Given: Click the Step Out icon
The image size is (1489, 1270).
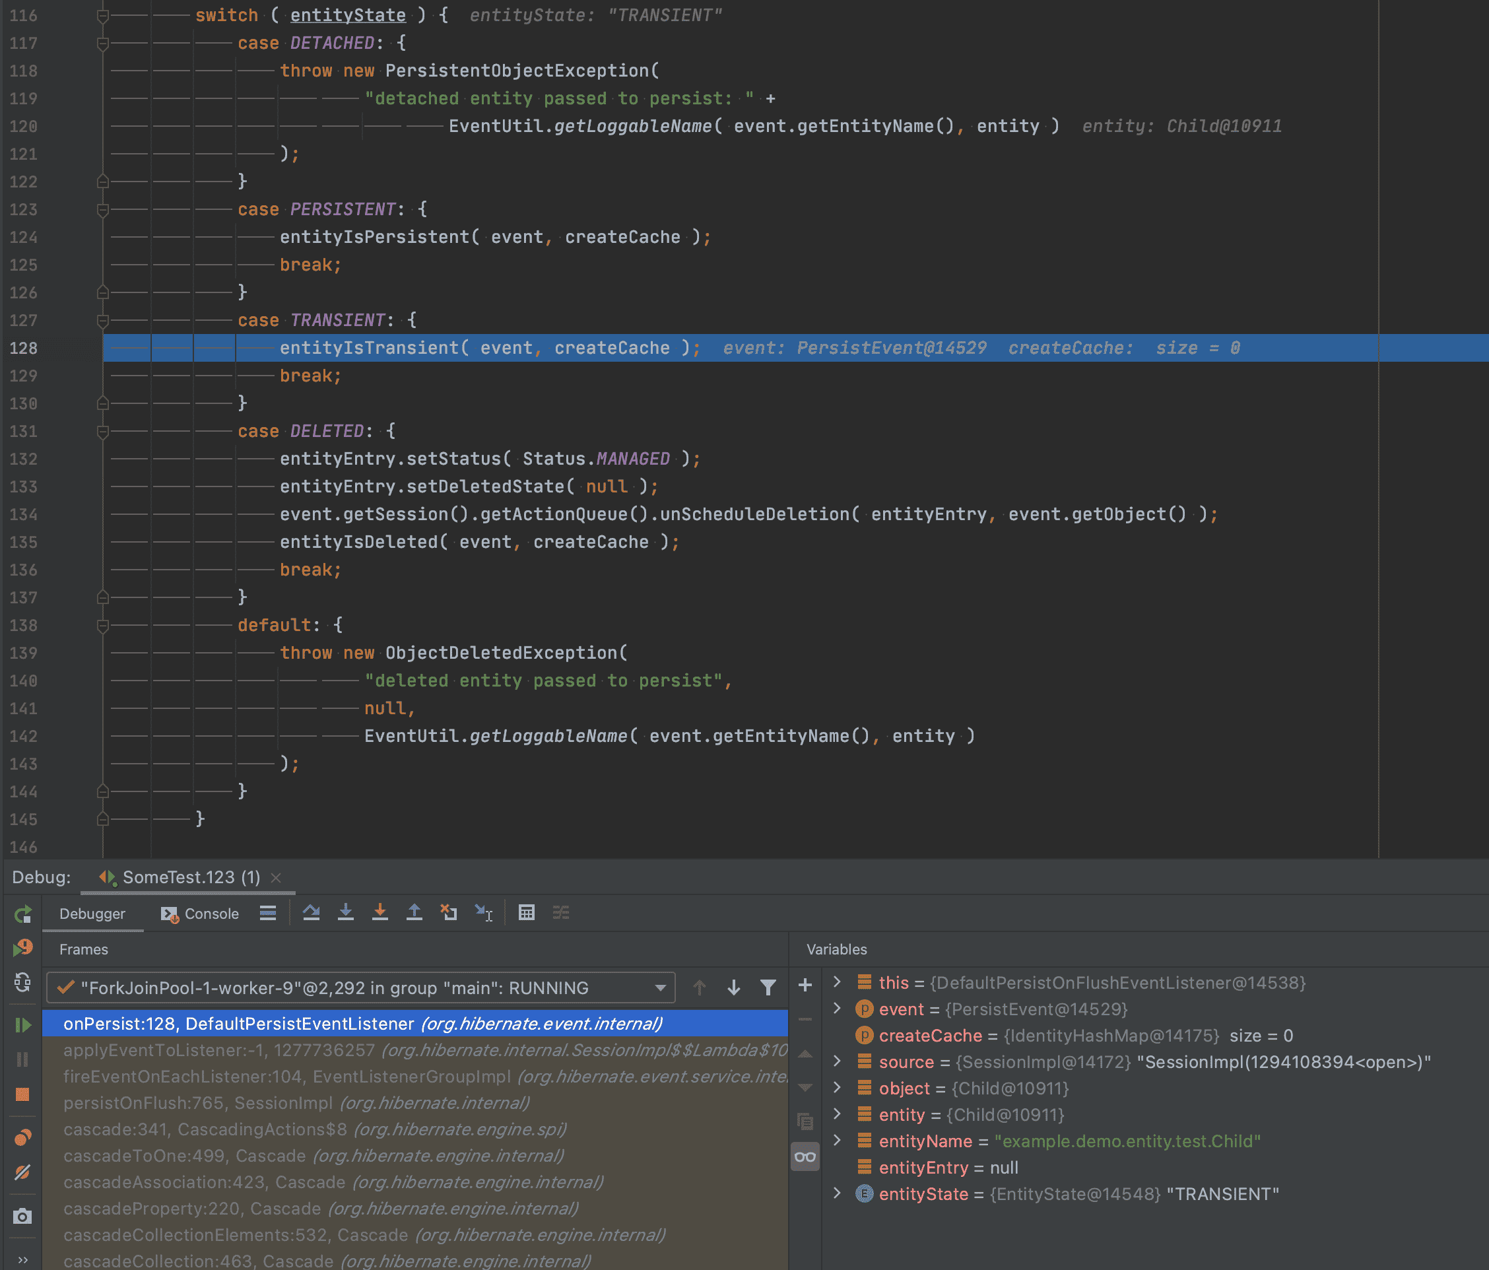Looking at the screenshot, I should (x=414, y=913).
